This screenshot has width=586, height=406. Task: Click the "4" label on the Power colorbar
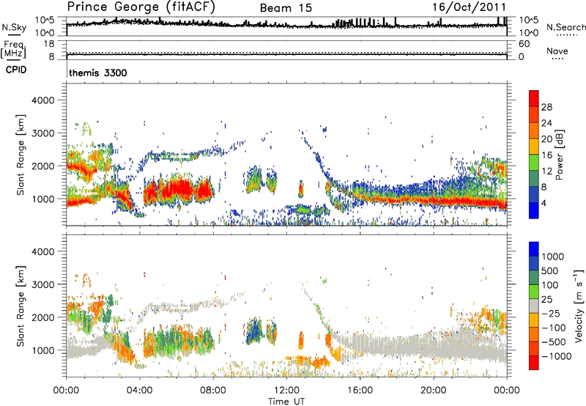point(544,204)
